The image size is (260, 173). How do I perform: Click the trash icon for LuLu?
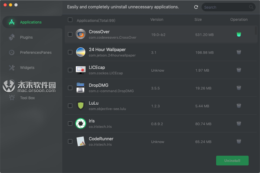pos(239,106)
